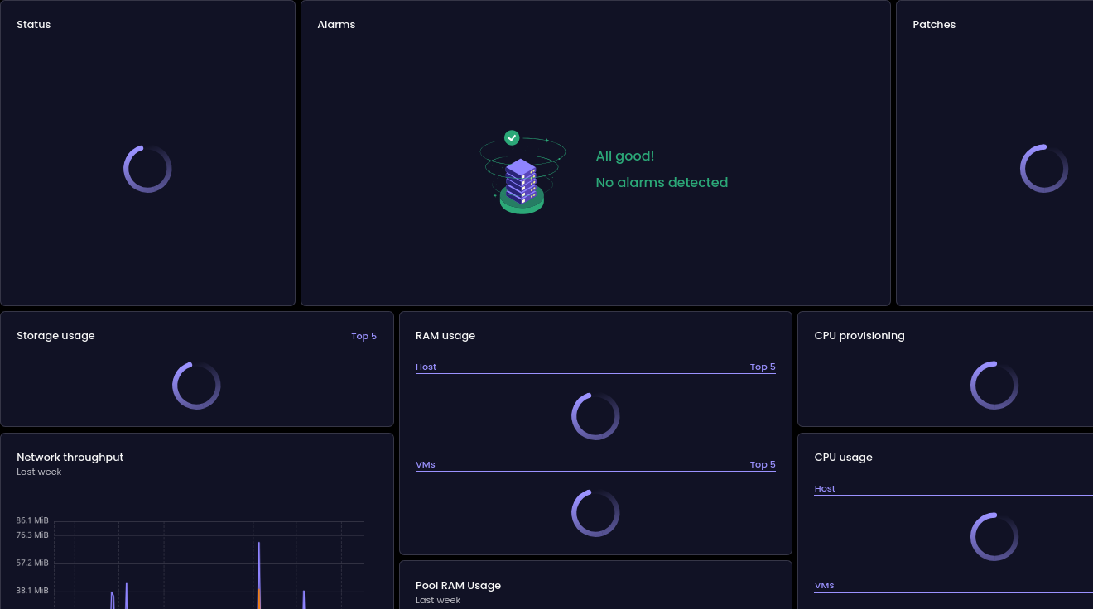
Task: Click the RAM usage VMs section spinner
Action: click(x=595, y=512)
